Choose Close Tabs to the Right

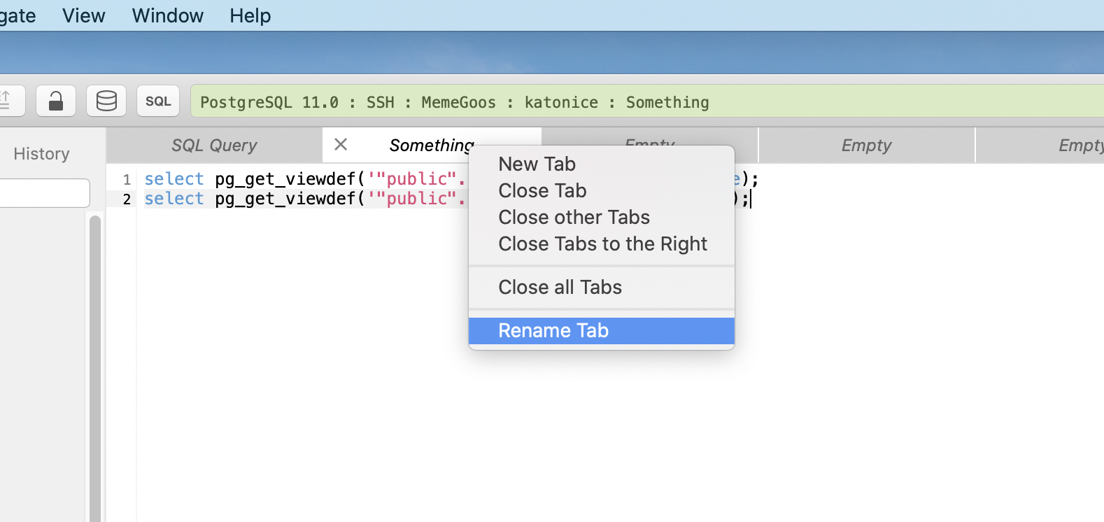click(x=602, y=244)
